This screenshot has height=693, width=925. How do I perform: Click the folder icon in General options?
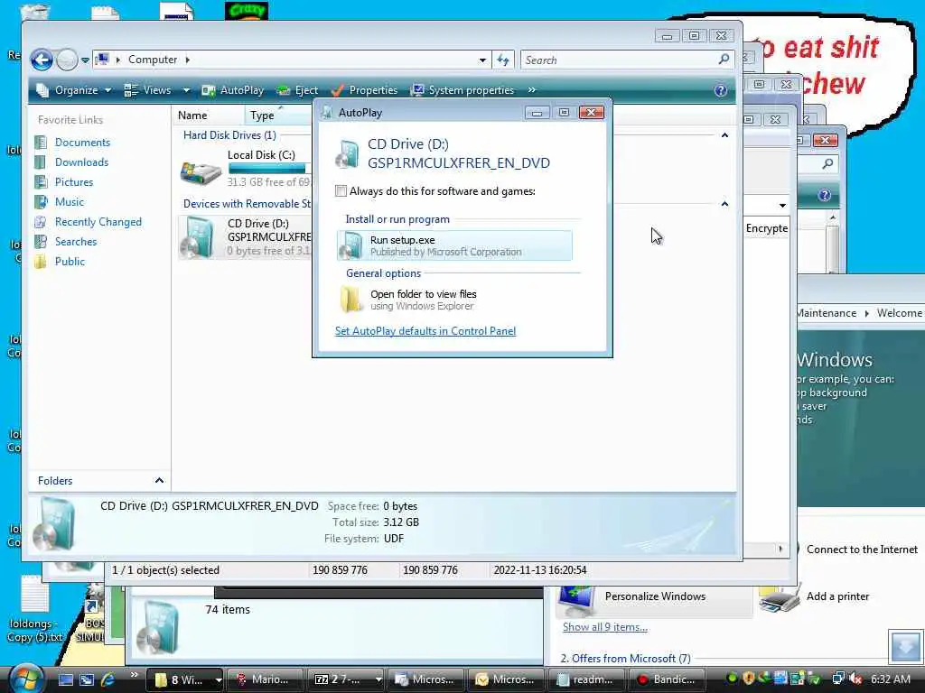pyautogui.click(x=351, y=300)
